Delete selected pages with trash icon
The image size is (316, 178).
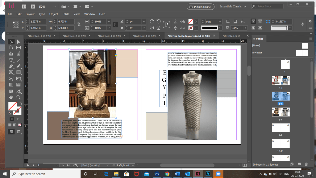coord(306,164)
